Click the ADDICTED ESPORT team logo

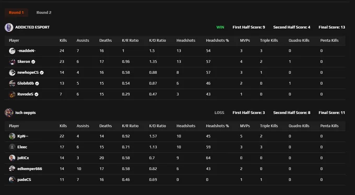point(9,27)
